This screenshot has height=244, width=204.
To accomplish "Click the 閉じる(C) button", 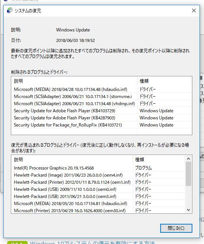I will (x=176, y=228).
